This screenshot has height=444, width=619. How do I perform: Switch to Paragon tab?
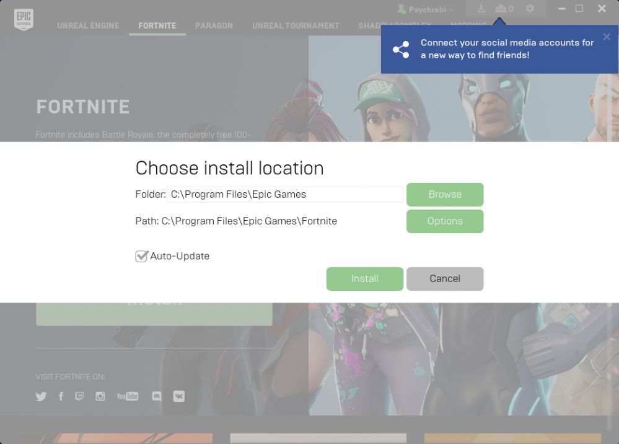214,25
